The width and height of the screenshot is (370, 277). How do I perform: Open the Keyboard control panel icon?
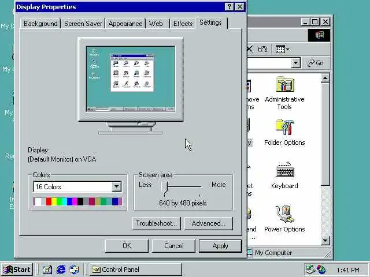284,175
